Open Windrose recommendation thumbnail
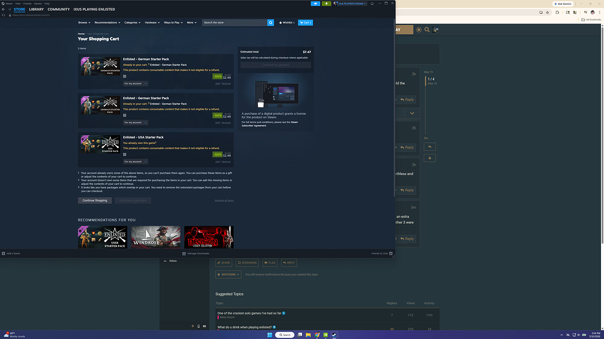Viewport: 604px width, 339px height. point(156,237)
